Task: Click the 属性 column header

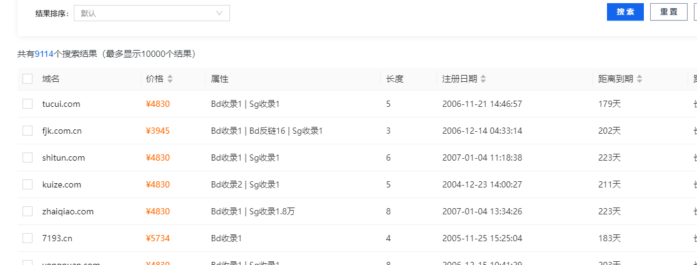Action: coord(219,79)
